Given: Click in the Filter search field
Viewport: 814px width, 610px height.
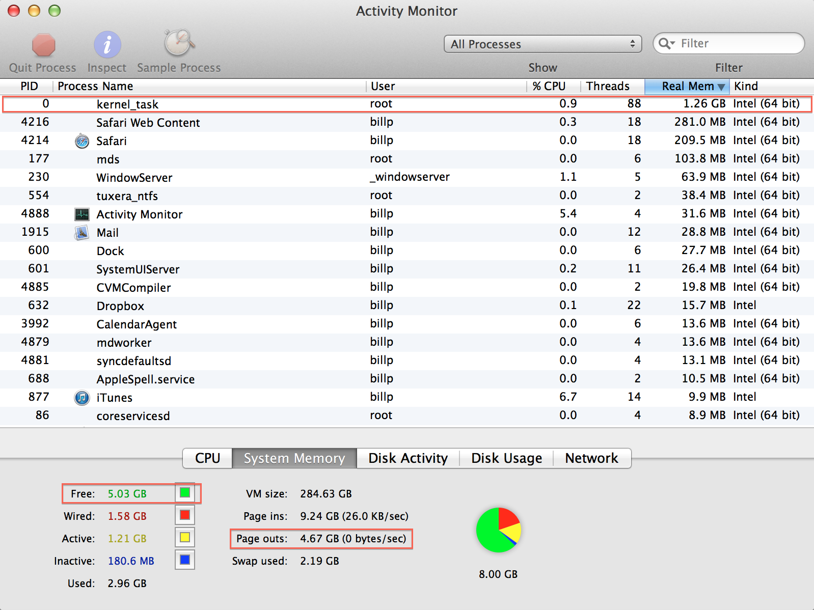Looking at the screenshot, I should coord(728,44).
